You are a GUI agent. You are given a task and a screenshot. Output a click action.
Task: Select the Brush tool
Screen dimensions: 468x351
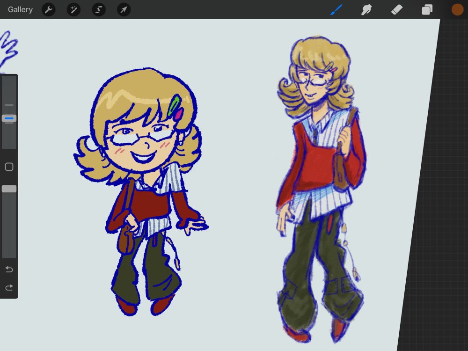click(336, 9)
